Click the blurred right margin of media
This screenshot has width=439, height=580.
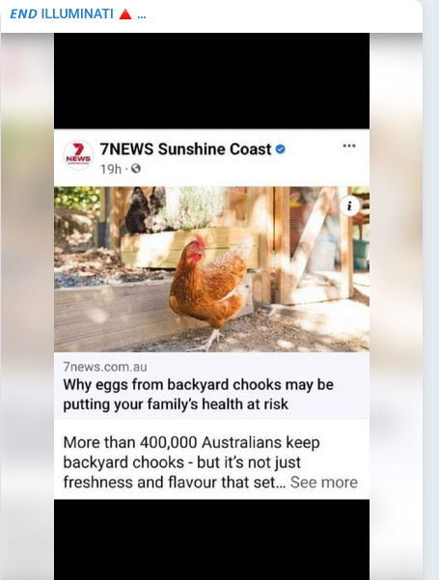[396, 306]
